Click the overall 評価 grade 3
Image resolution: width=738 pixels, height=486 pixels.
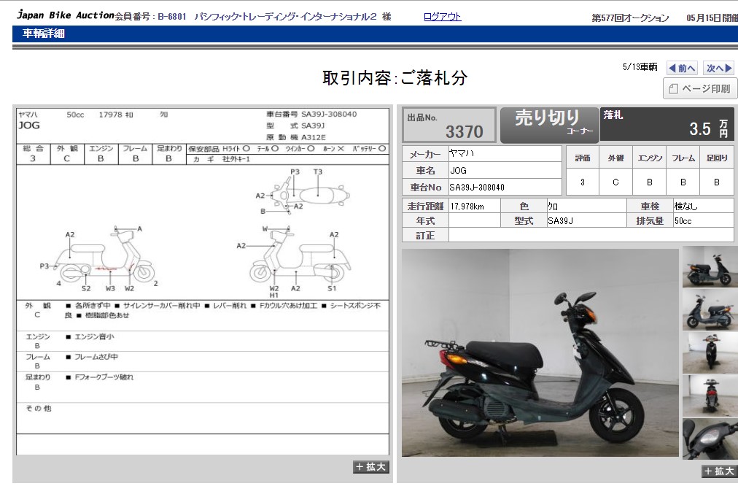582,182
